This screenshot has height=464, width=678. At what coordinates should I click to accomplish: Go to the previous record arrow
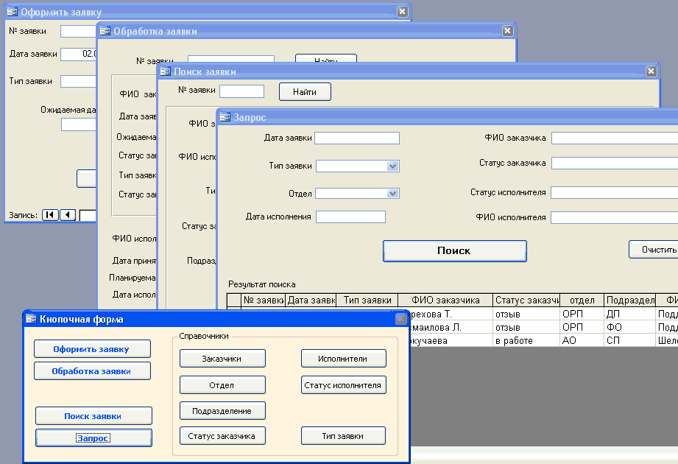pos(68,215)
